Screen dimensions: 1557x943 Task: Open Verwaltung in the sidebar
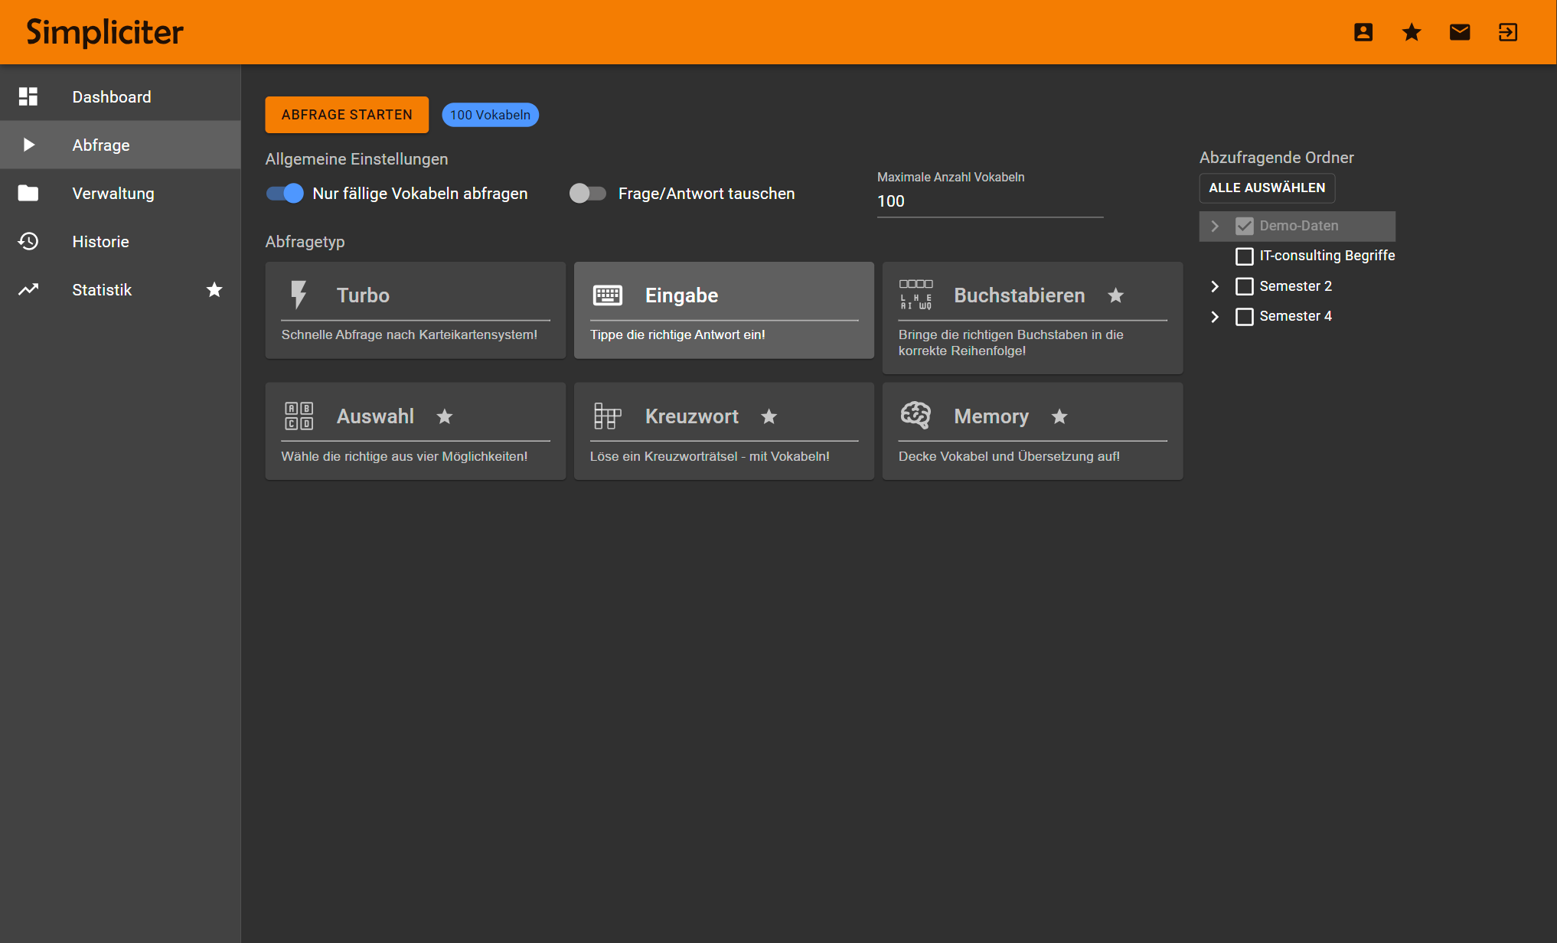click(113, 194)
